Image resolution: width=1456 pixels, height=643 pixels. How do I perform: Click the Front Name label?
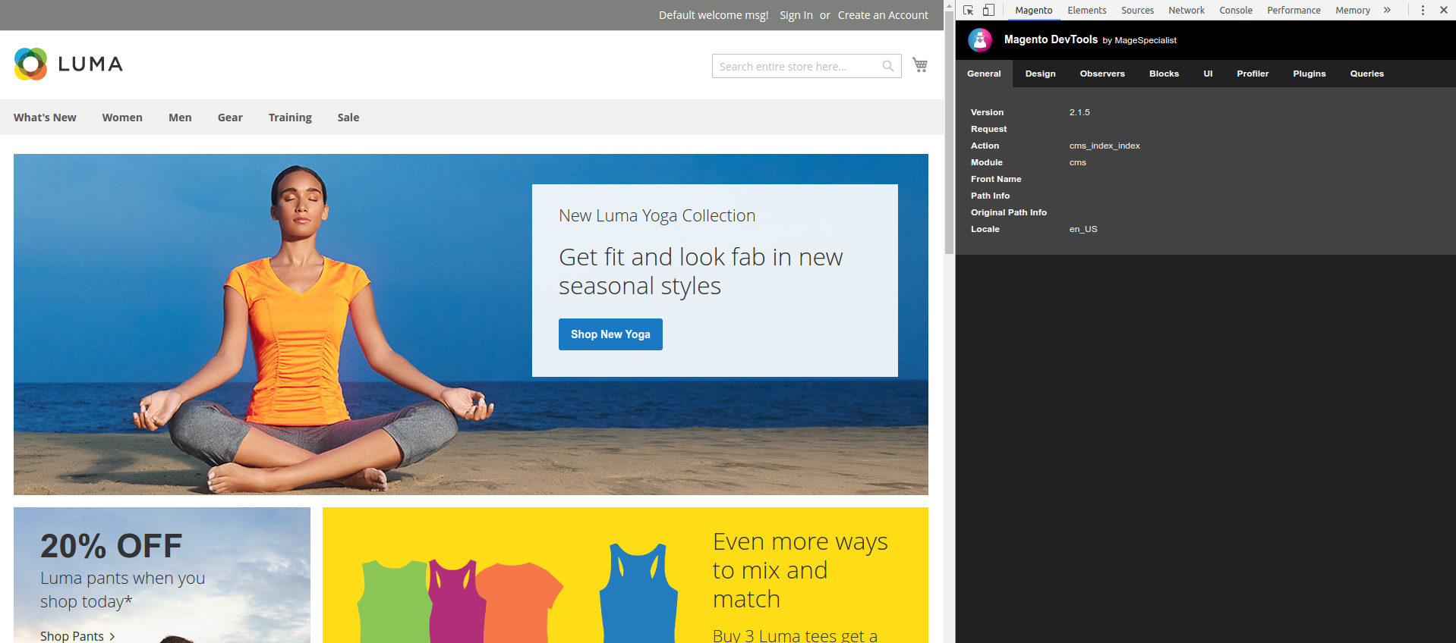point(996,179)
